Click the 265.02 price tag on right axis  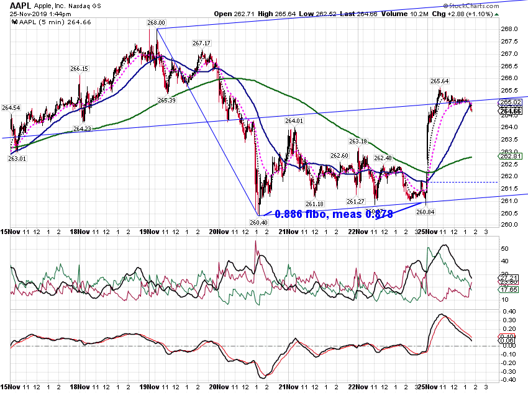pos(511,102)
